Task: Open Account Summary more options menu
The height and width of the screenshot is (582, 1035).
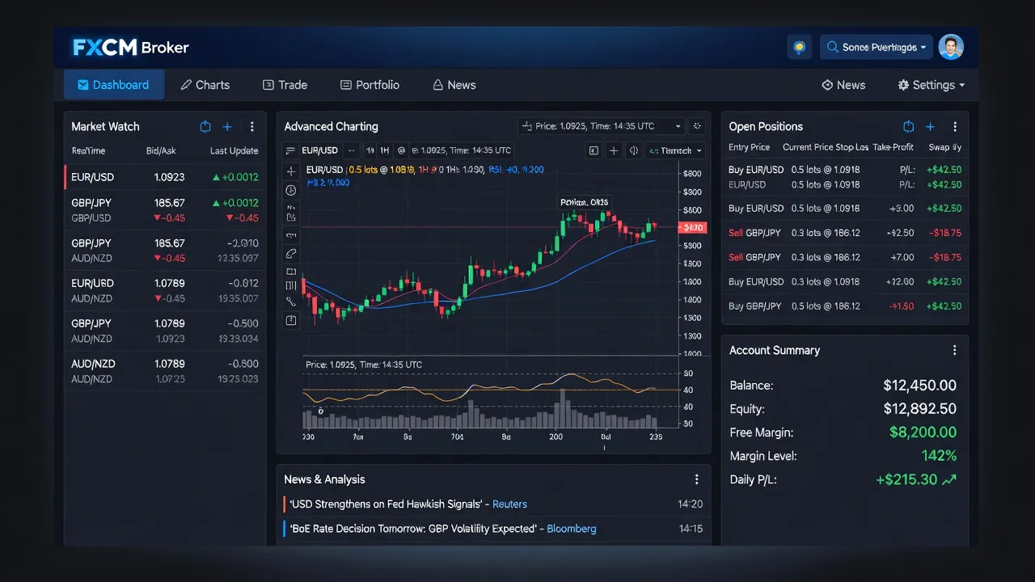Action: pyautogui.click(x=955, y=350)
